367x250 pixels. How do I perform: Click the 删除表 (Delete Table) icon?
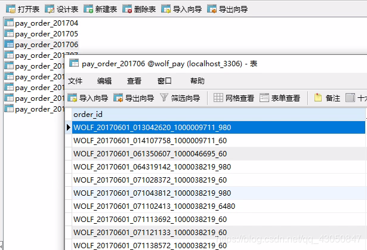(127, 9)
